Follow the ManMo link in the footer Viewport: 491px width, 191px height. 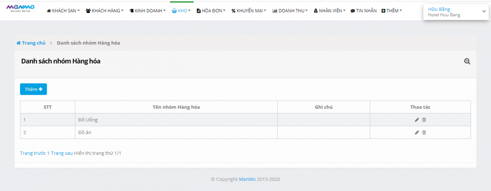coord(247,179)
